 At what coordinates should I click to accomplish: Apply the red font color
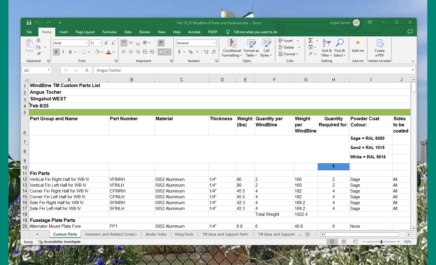pos(108,52)
